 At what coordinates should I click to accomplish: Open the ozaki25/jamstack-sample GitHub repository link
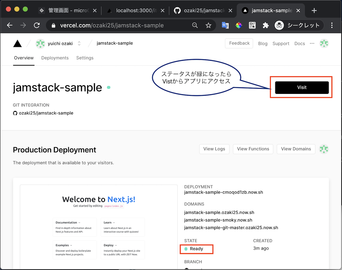pos(43,113)
